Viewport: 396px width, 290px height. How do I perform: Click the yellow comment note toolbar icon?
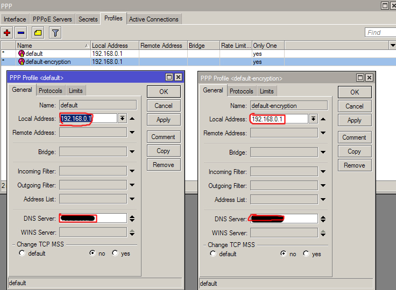coord(38,33)
